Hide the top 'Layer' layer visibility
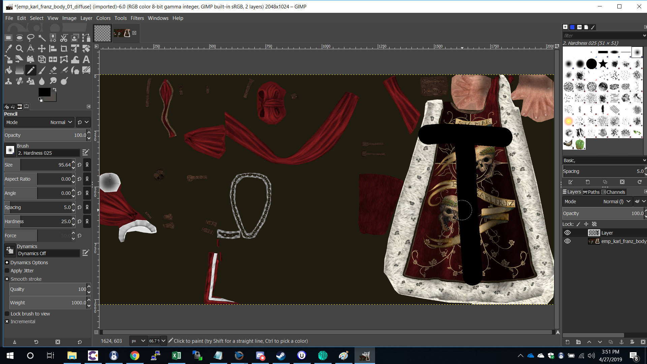647x364 pixels. [567, 233]
